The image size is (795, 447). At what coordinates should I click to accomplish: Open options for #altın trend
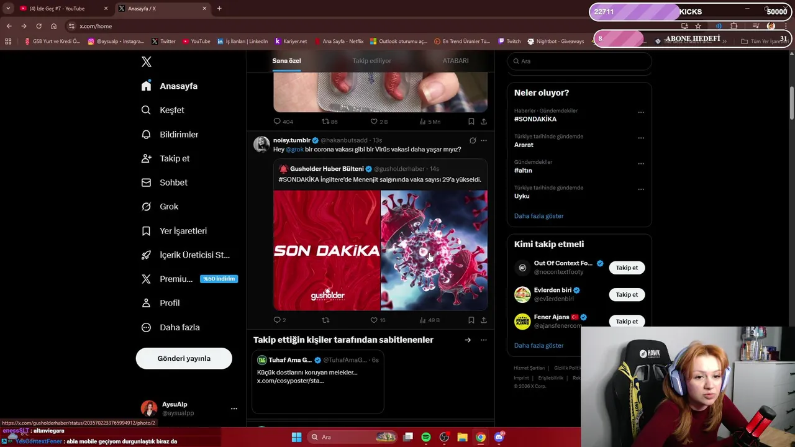(641, 164)
